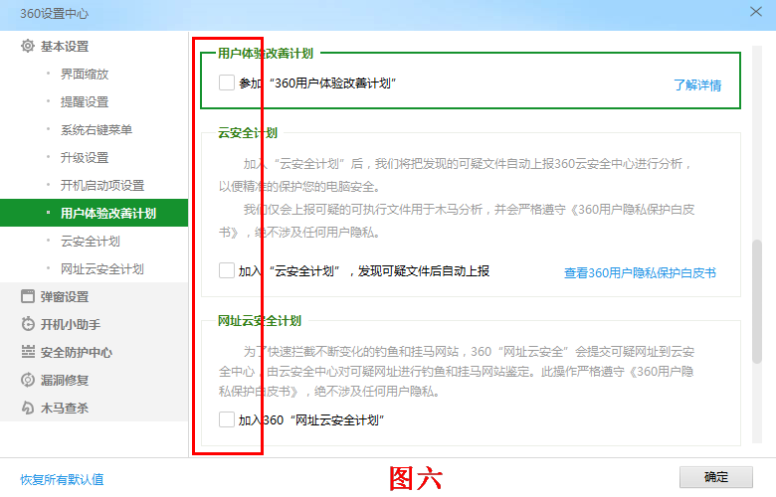Open 查看360用户隐私保护白皮书 link

[x=640, y=273]
